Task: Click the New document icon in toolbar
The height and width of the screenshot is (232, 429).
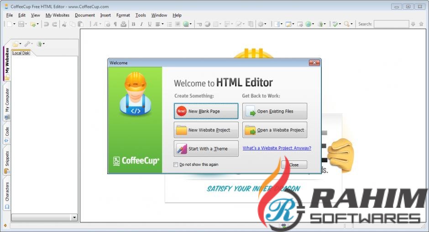Action: [x=10, y=24]
